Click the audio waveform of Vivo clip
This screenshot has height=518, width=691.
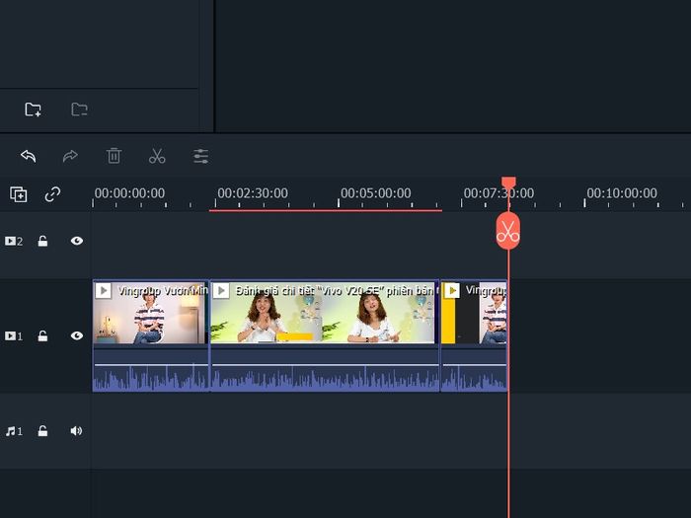(x=325, y=377)
